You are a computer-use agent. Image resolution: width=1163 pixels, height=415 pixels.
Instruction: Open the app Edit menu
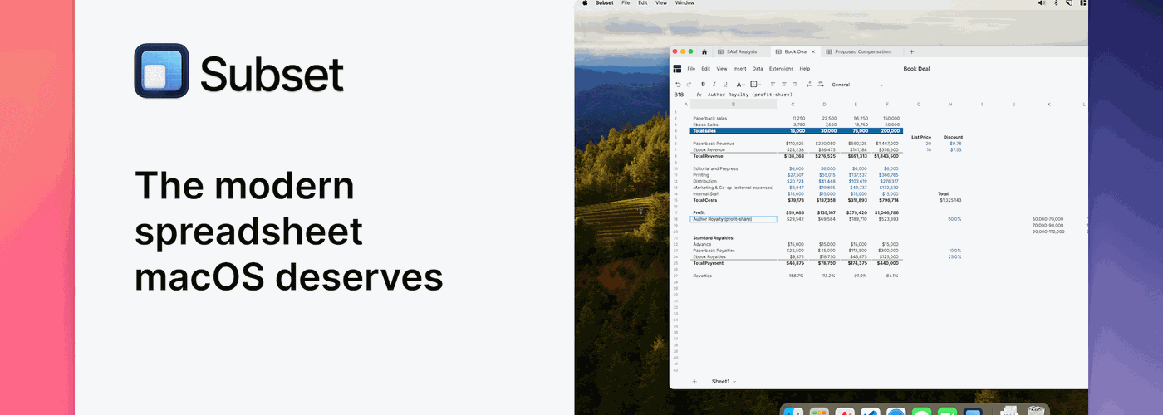click(705, 69)
